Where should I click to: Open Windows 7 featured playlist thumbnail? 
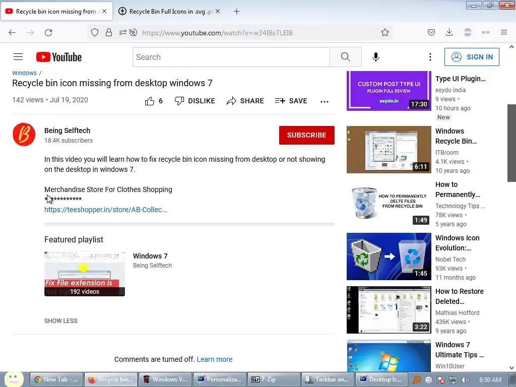pyautogui.click(x=85, y=274)
